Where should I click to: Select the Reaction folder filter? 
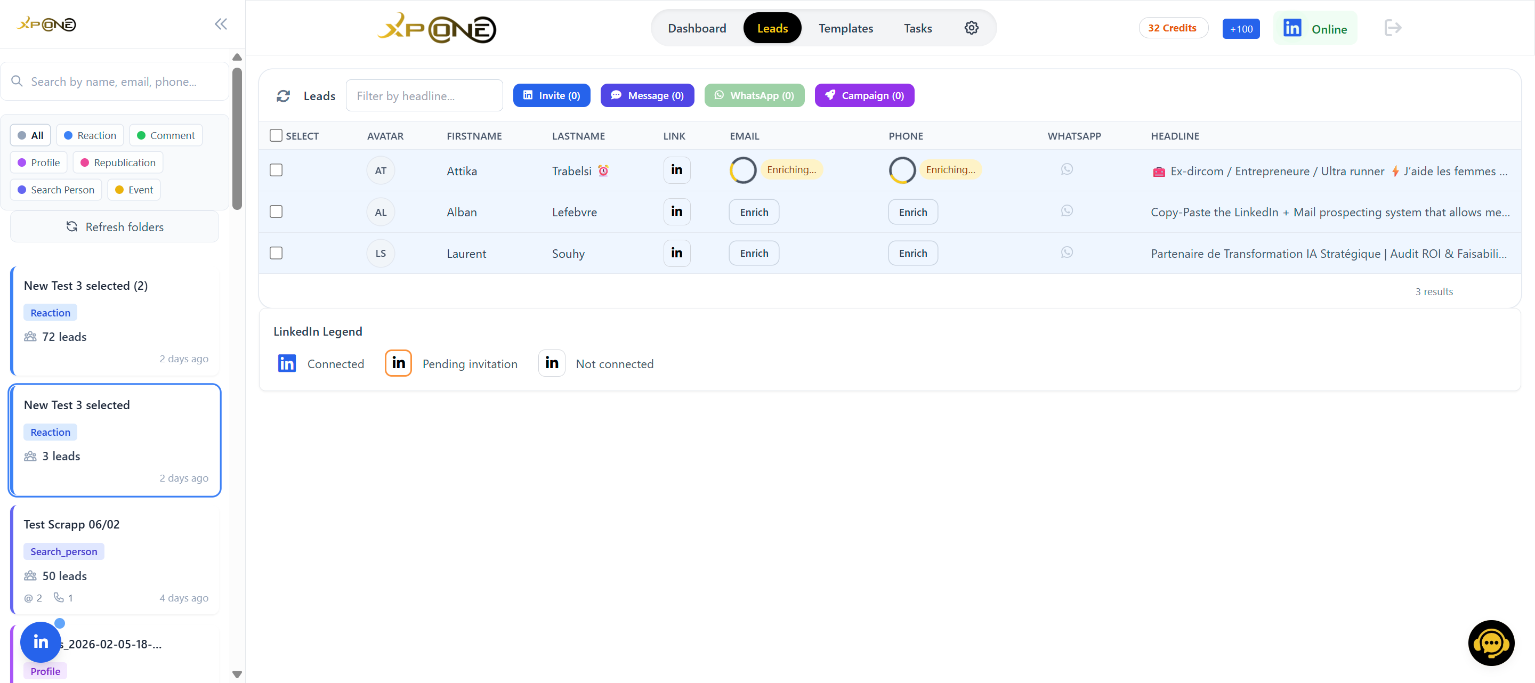coord(90,135)
